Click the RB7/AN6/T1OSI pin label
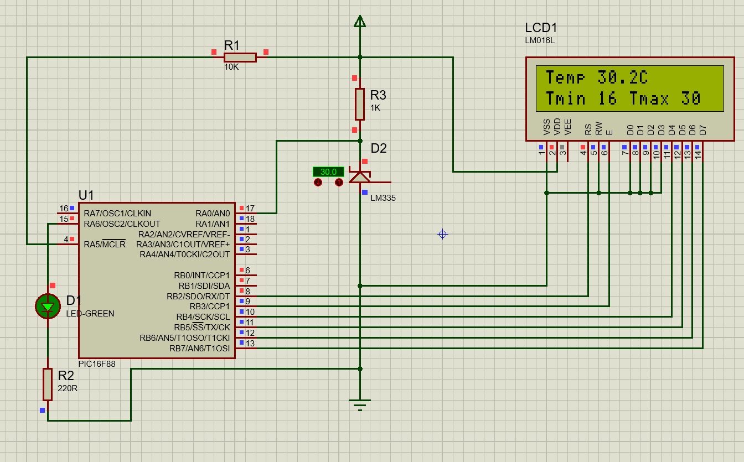The image size is (744, 462). tap(199, 349)
